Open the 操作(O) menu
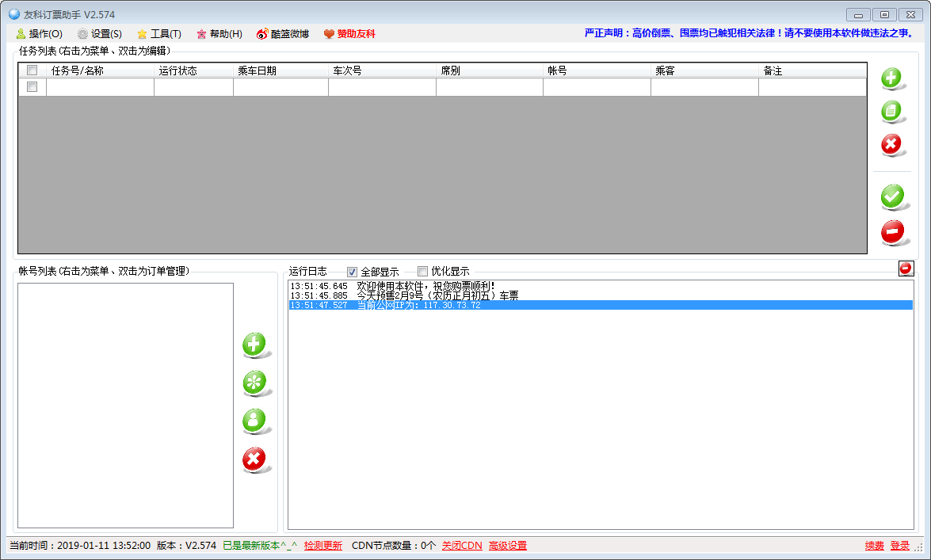The height and width of the screenshot is (560, 931). tap(39, 34)
